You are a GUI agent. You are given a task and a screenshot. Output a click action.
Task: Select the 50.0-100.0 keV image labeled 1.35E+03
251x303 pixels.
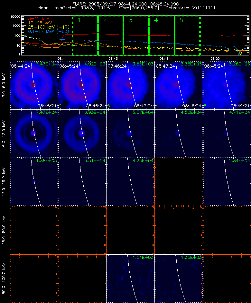tap(179, 279)
